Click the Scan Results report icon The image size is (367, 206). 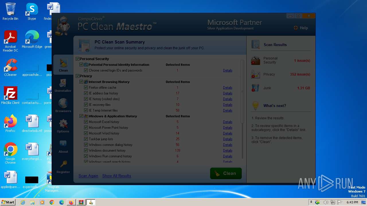point(255,44)
